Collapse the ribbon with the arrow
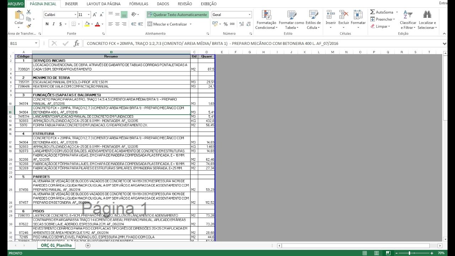The height and width of the screenshot is (256, 455). click(x=445, y=34)
